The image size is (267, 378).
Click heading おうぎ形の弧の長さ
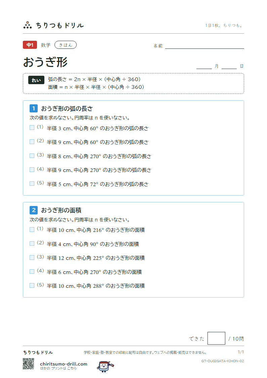[67, 109]
